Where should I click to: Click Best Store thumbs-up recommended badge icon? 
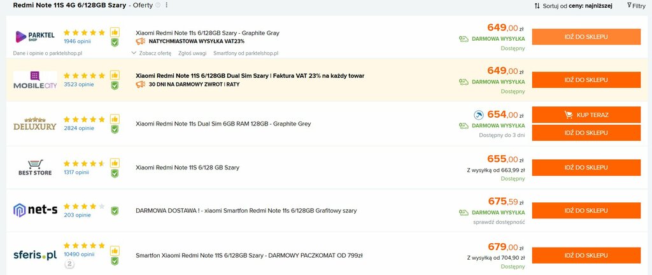tap(115, 163)
